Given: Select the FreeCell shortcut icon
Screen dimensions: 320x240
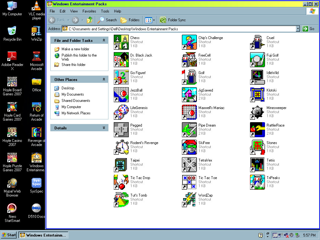Looking at the screenshot, I should [x=189, y=60].
